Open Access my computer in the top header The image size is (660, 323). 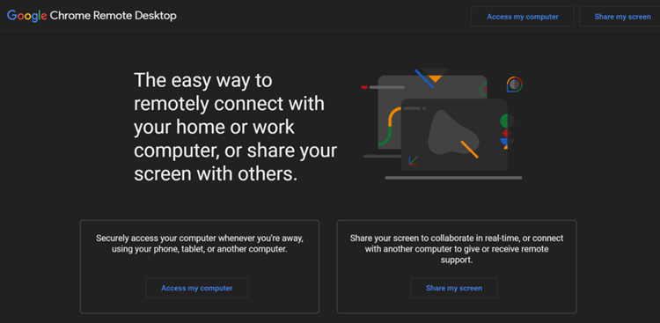pyautogui.click(x=523, y=17)
